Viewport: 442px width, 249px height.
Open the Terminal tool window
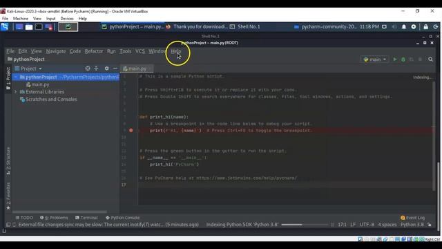tap(86, 218)
